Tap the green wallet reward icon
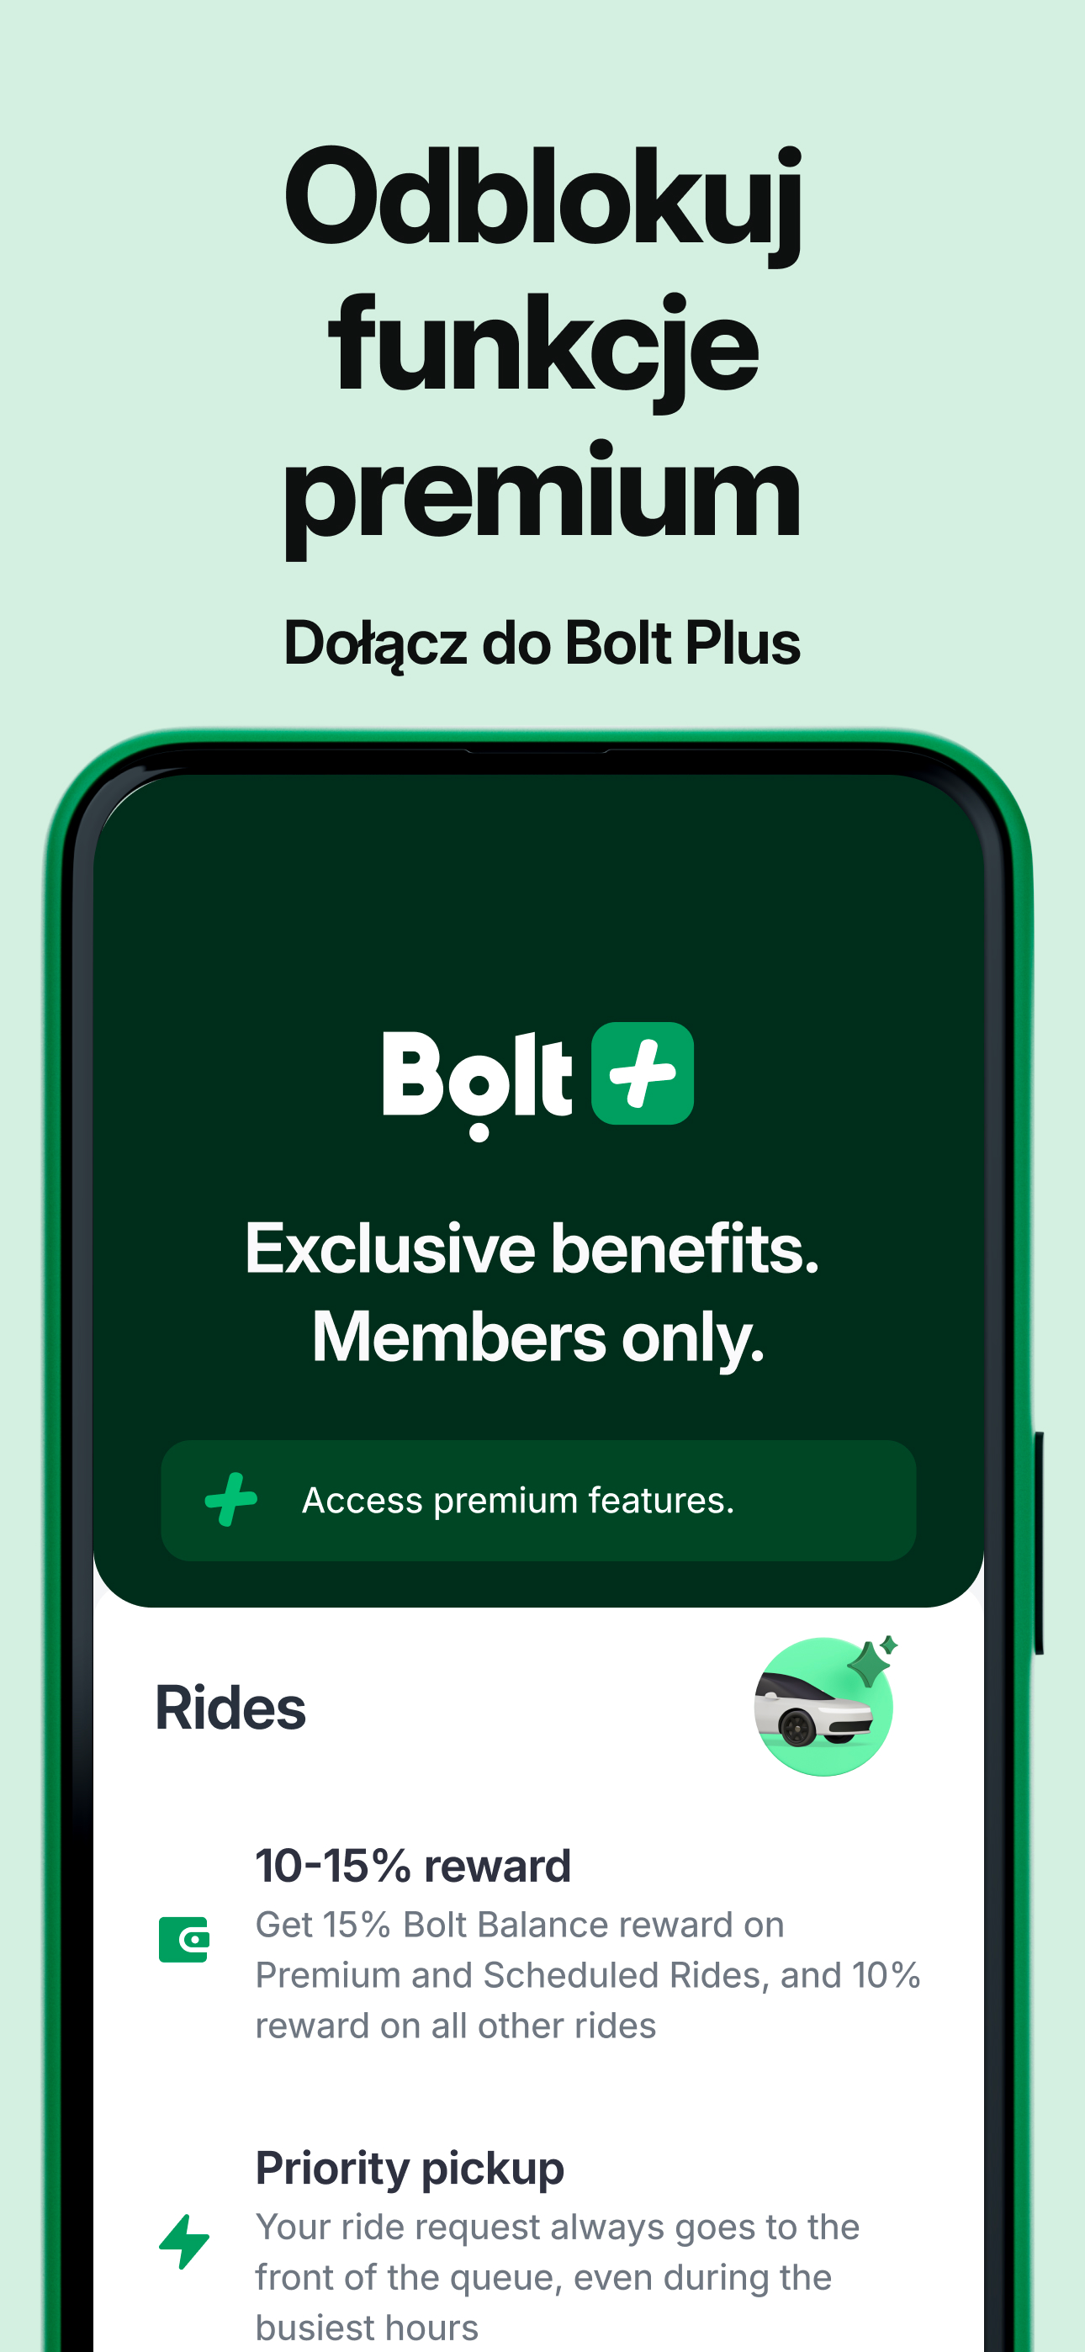 (x=183, y=1939)
